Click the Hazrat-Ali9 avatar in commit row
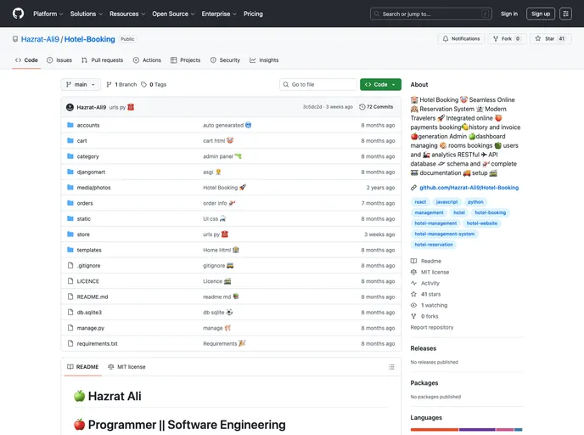 coord(70,107)
